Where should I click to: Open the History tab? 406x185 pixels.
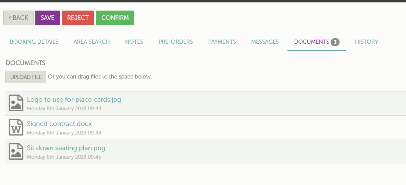click(x=366, y=42)
